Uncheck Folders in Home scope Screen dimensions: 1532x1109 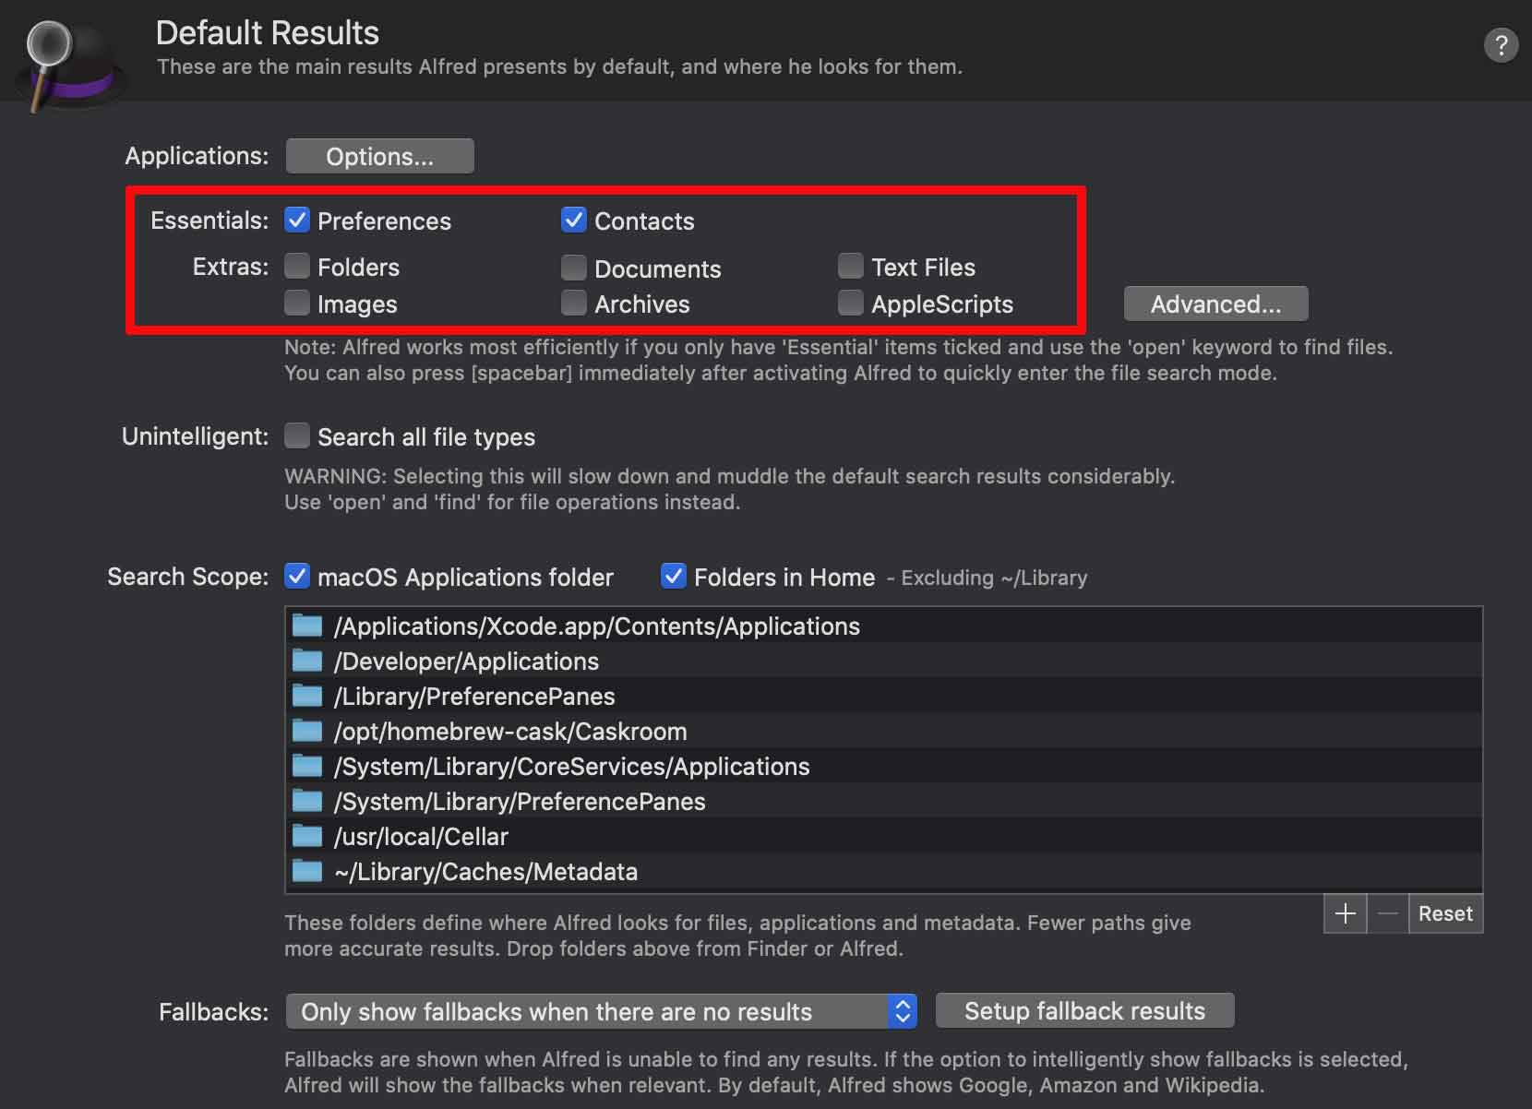(x=674, y=576)
